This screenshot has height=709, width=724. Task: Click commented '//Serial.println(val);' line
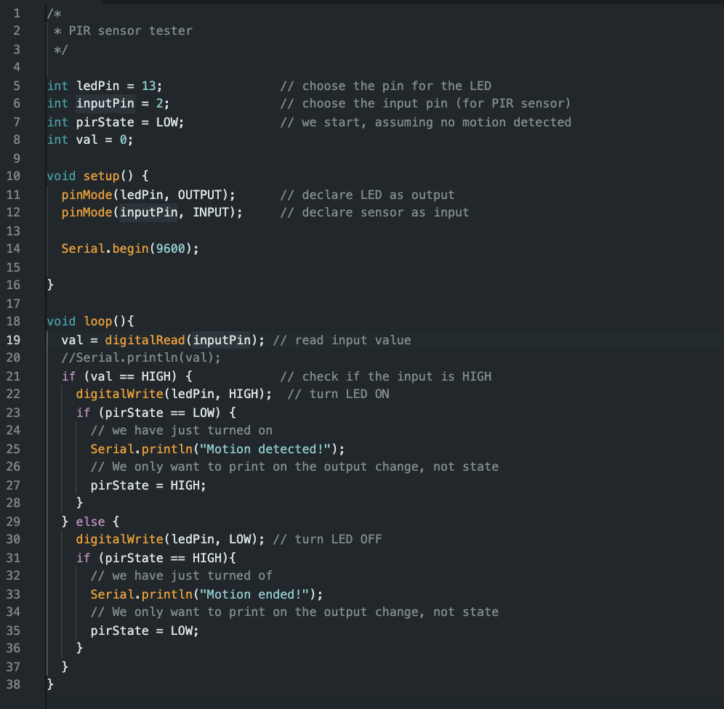[x=141, y=357]
